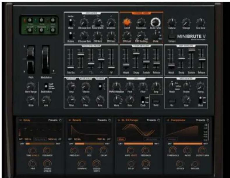Toggle the Reverb effect power button

pyautogui.click(x=70, y=120)
